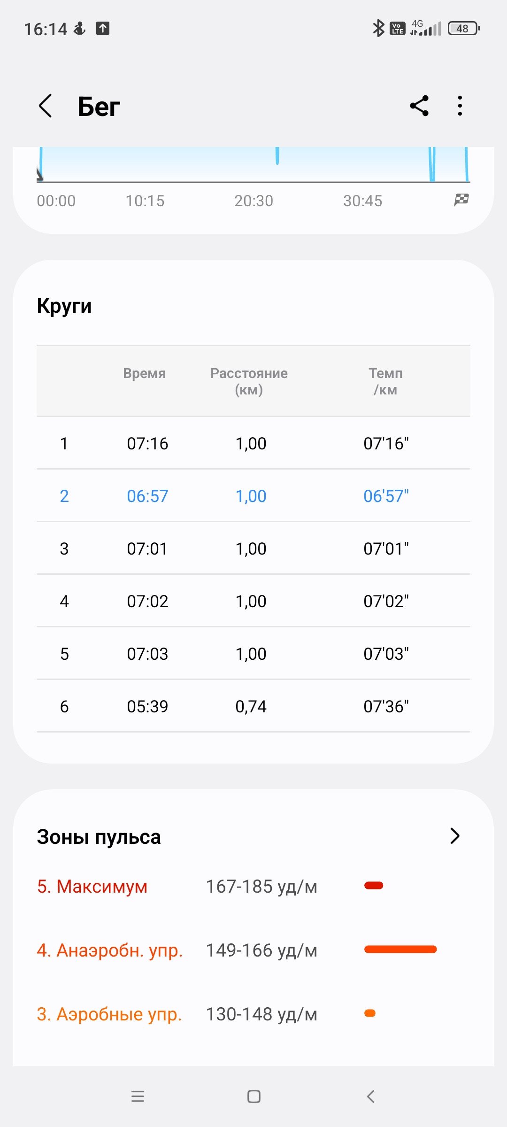The height and width of the screenshot is (1127, 507).
Task: Tap the Android recent apps button
Action: (138, 1096)
